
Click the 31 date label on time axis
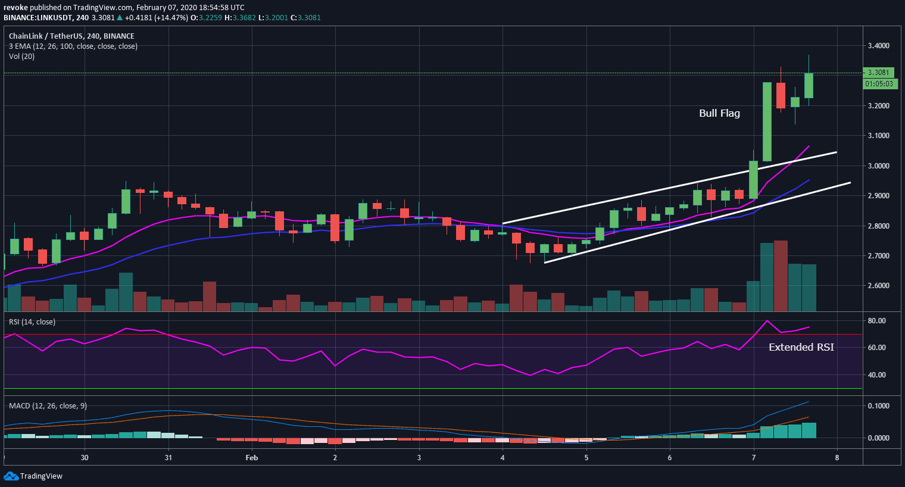pyautogui.click(x=168, y=458)
